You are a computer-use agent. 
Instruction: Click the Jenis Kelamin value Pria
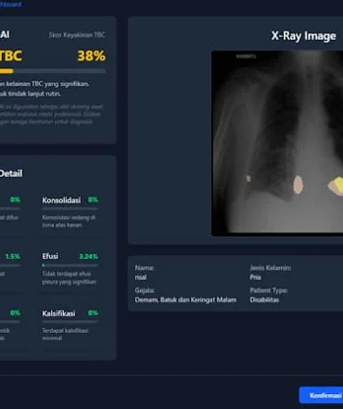pyautogui.click(x=255, y=277)
